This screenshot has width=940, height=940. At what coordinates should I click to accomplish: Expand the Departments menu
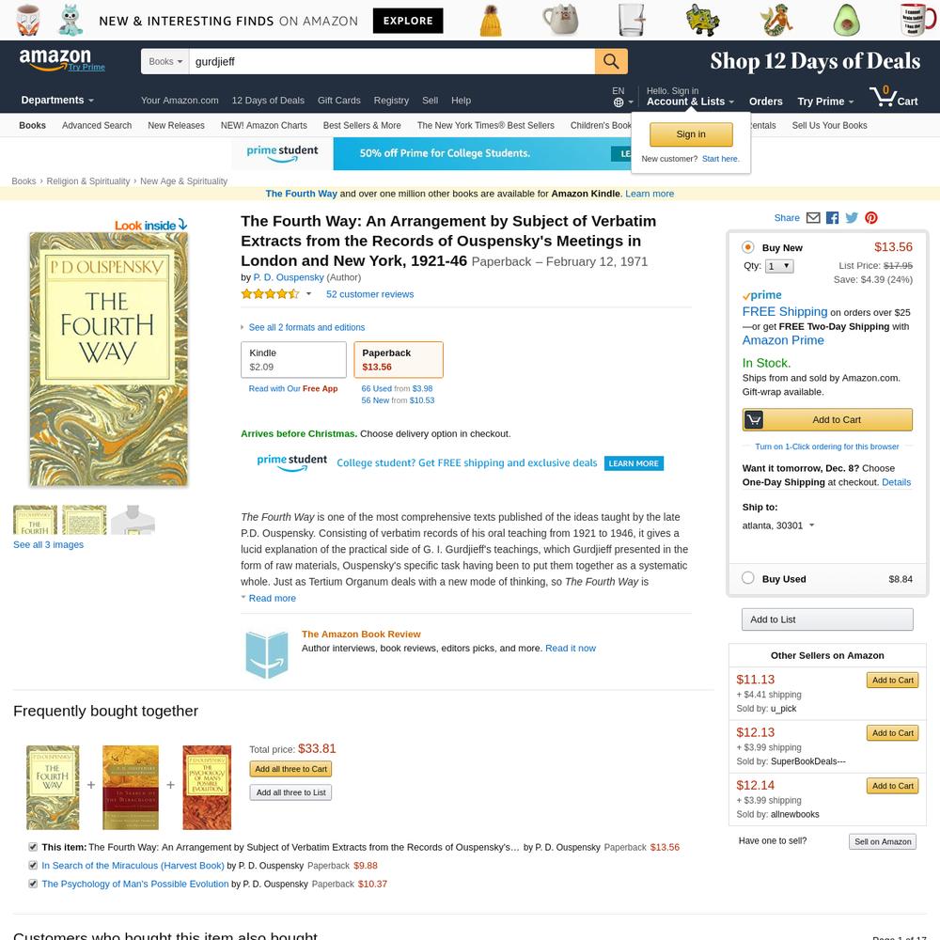coord(57,101)
